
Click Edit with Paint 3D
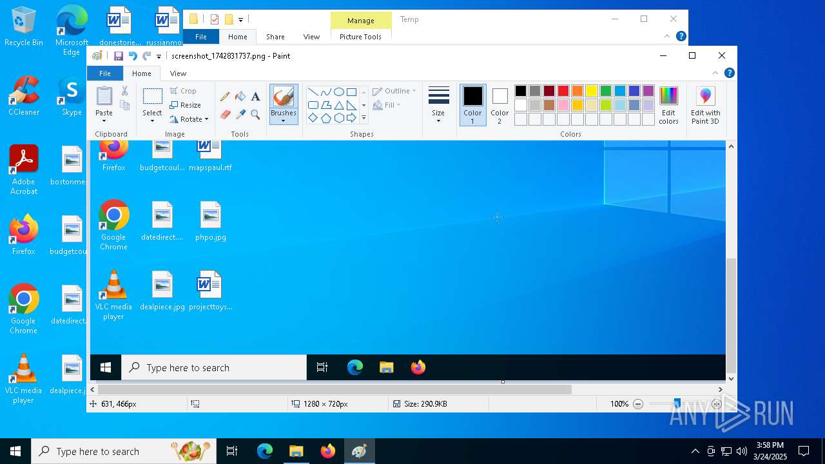pyautogui.click(x=706, y=106)
